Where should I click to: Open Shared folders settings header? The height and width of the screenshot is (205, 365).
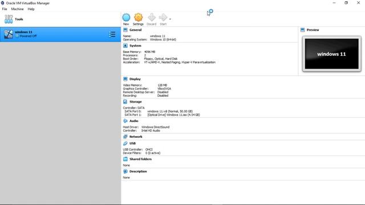coord(140,159)
